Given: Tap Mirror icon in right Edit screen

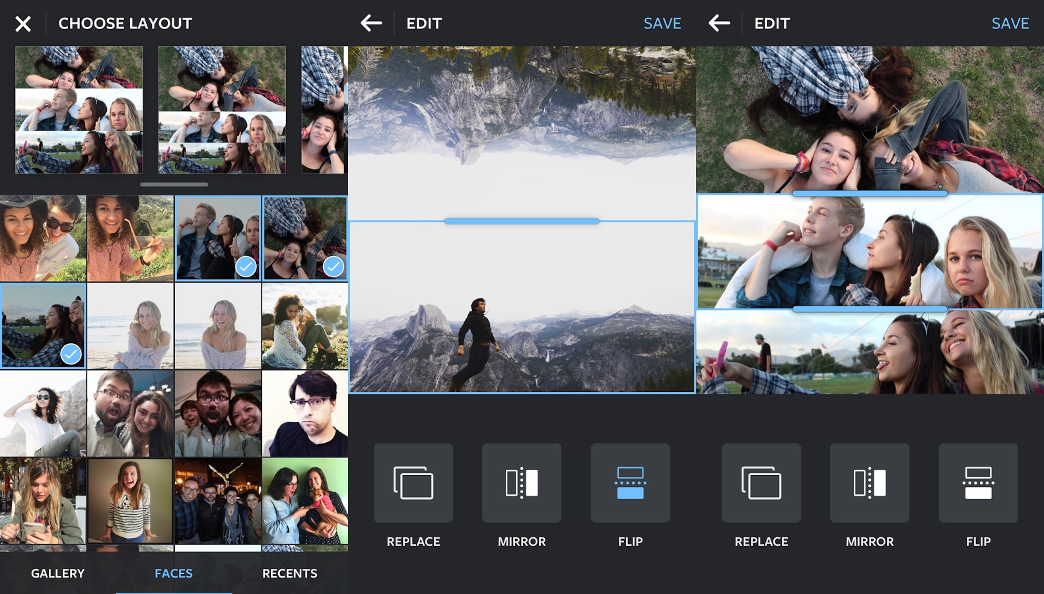Looking at the screenshot, I should pos(870,482).
